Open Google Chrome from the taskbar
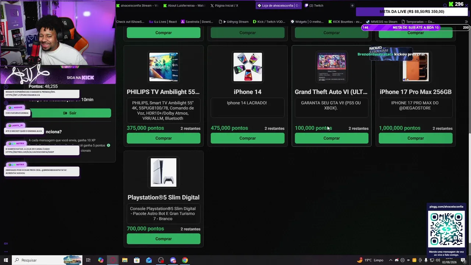The image size is (471, 265). [185, 260]
